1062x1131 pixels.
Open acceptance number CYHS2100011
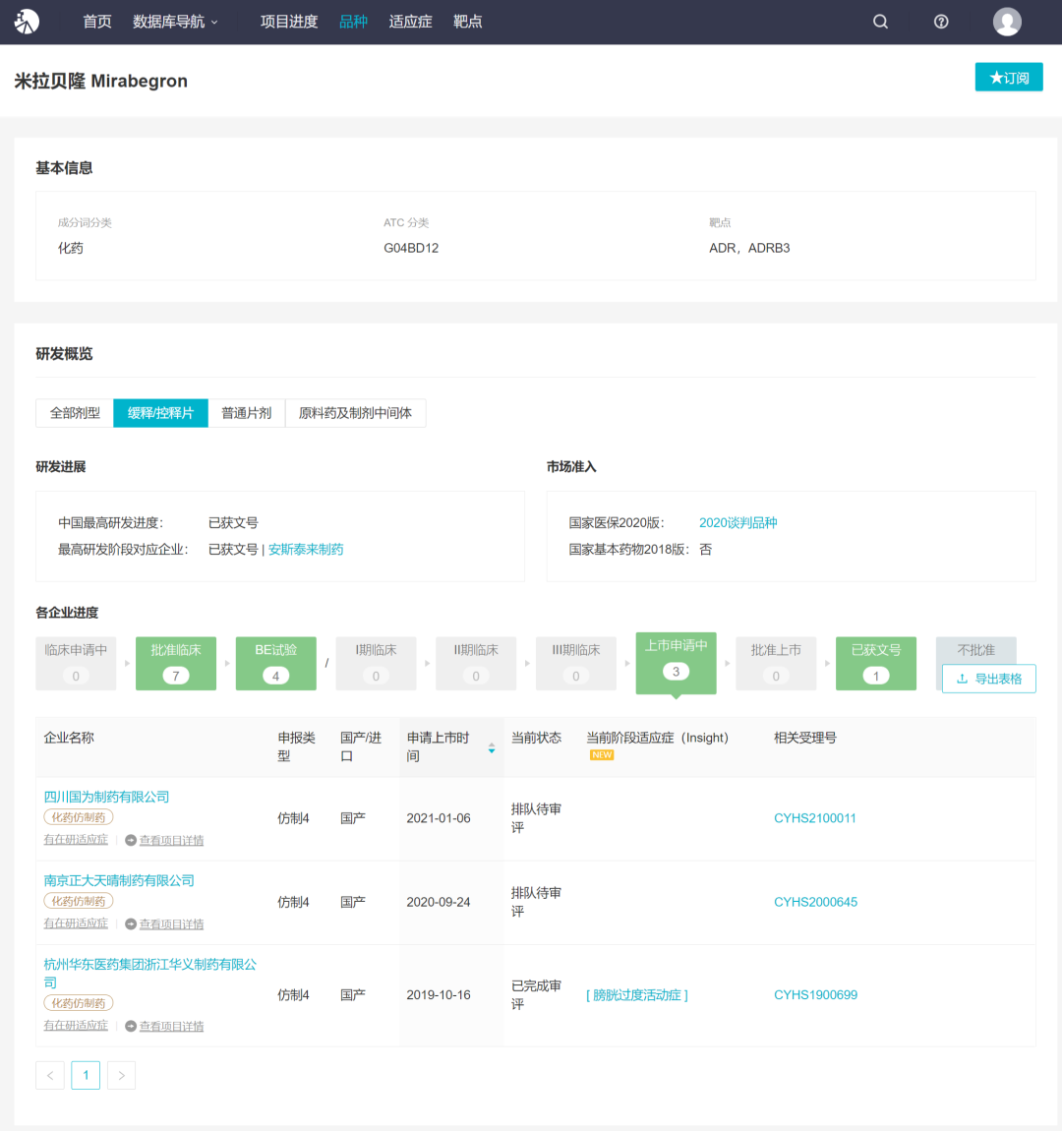815,818
